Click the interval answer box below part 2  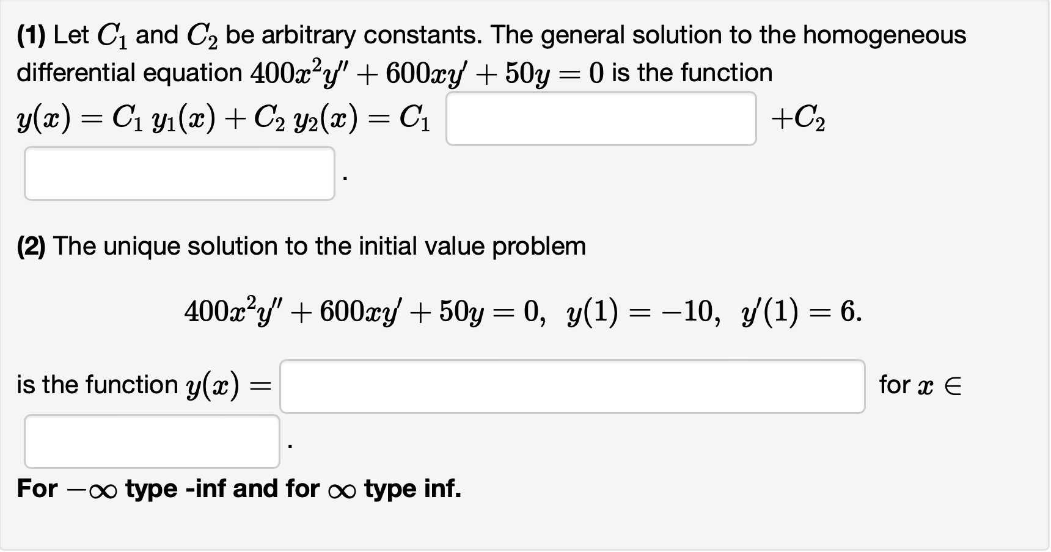[151, 441]
